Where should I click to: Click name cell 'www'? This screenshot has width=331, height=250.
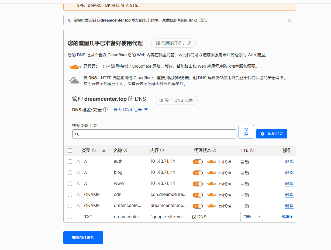click(x=119, y=183)
